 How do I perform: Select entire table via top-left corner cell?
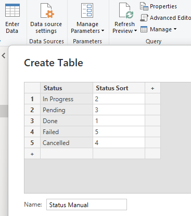click(32, 88)
